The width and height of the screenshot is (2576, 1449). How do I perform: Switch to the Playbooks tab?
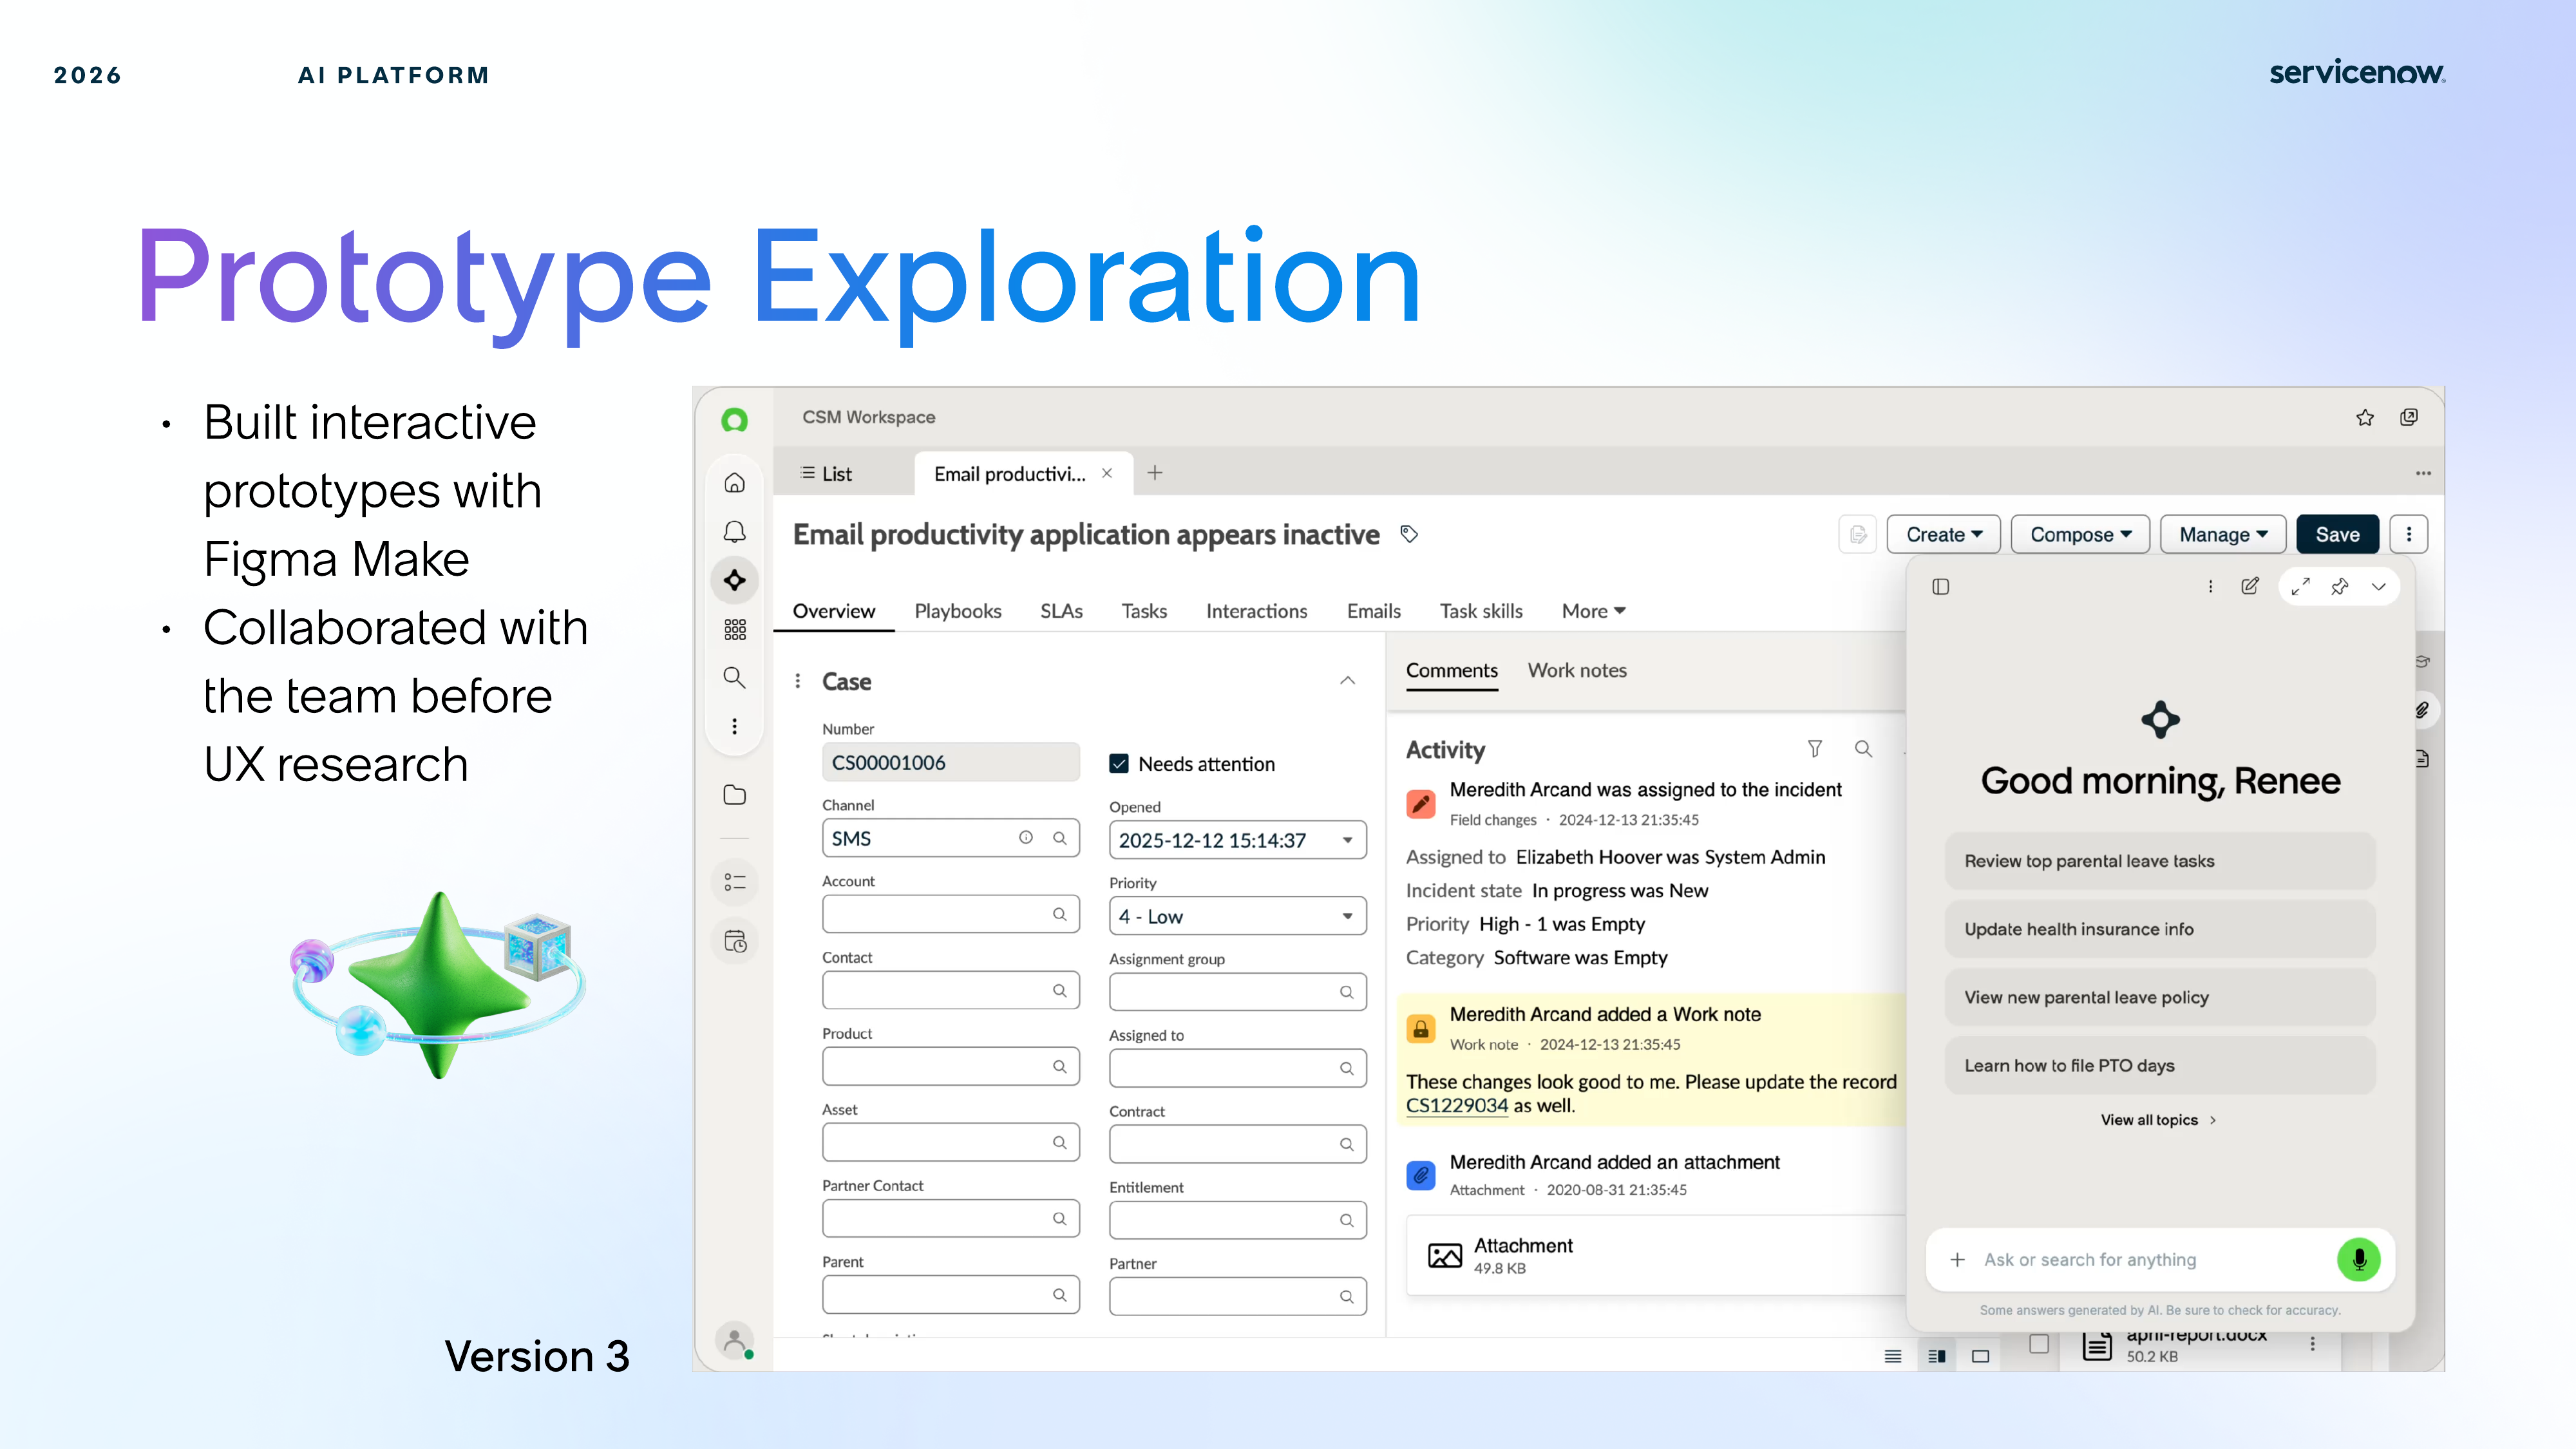pyautogui.click(x=957, y=611)
